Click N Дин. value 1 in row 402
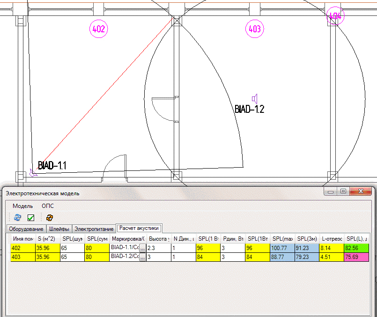Screen dimensions: 377x317 (184, 248)
